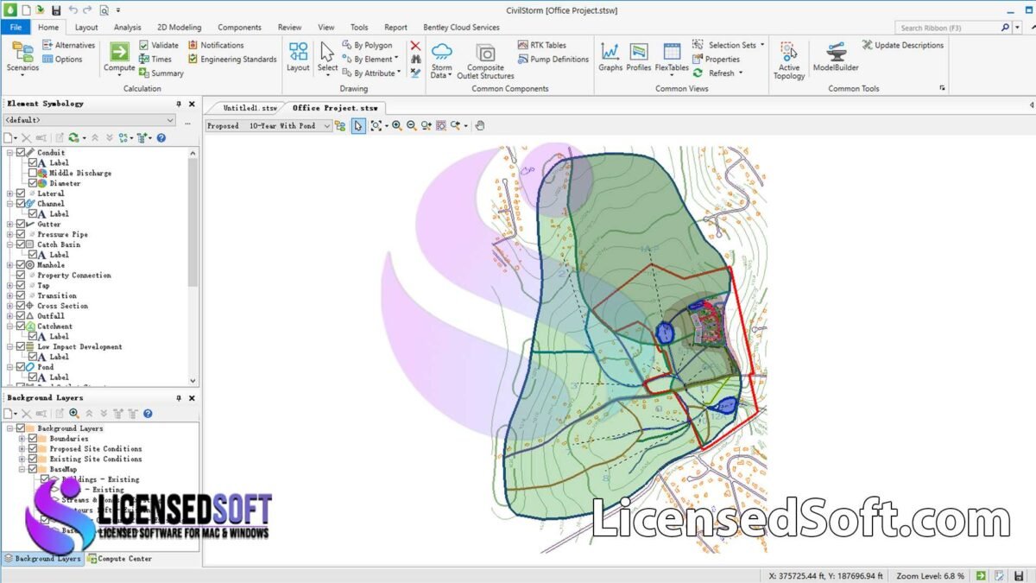Click the Undo arrow in title bar
The image size is (1036, 583).
pyautogui.click(x=73, y=10)
